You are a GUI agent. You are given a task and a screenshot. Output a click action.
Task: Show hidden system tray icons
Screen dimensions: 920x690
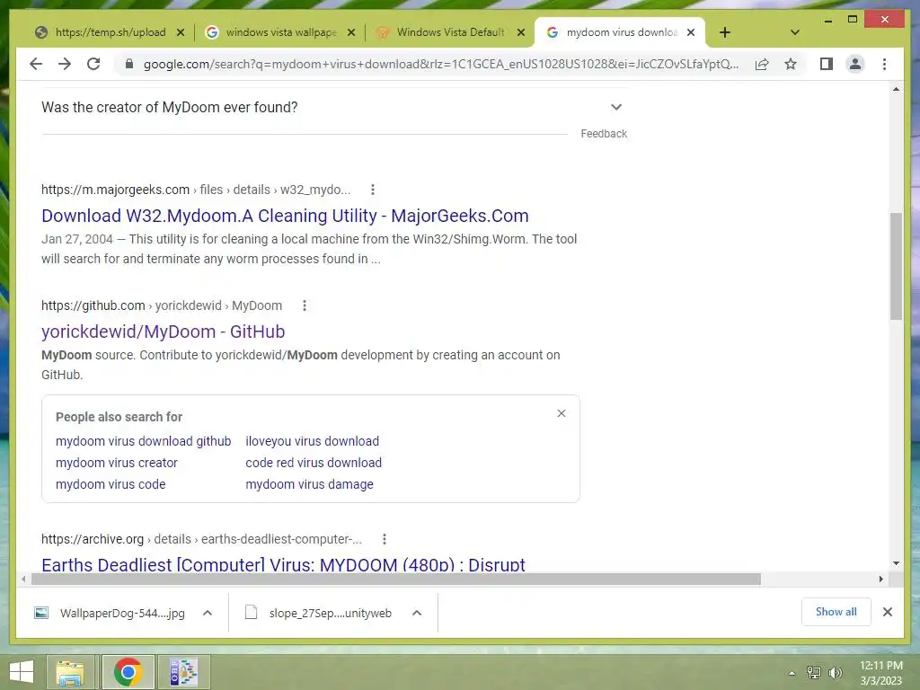click(792, 673)
